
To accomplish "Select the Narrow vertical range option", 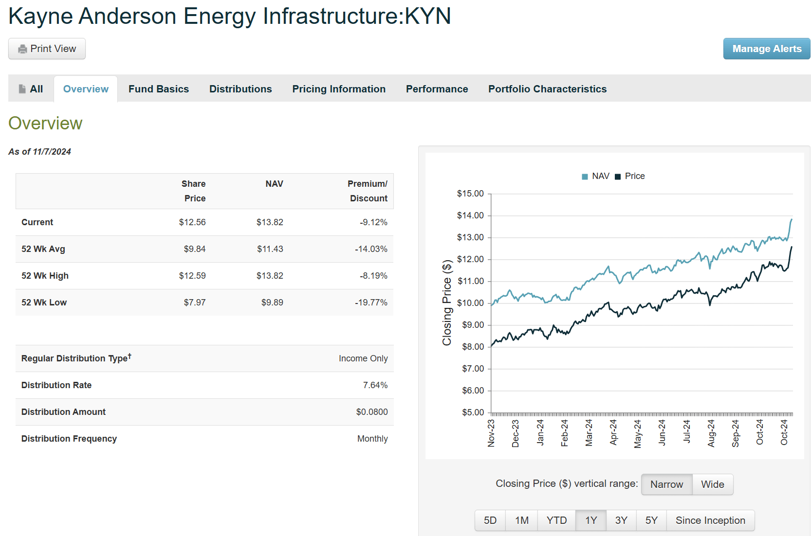I will coord(666,484).
